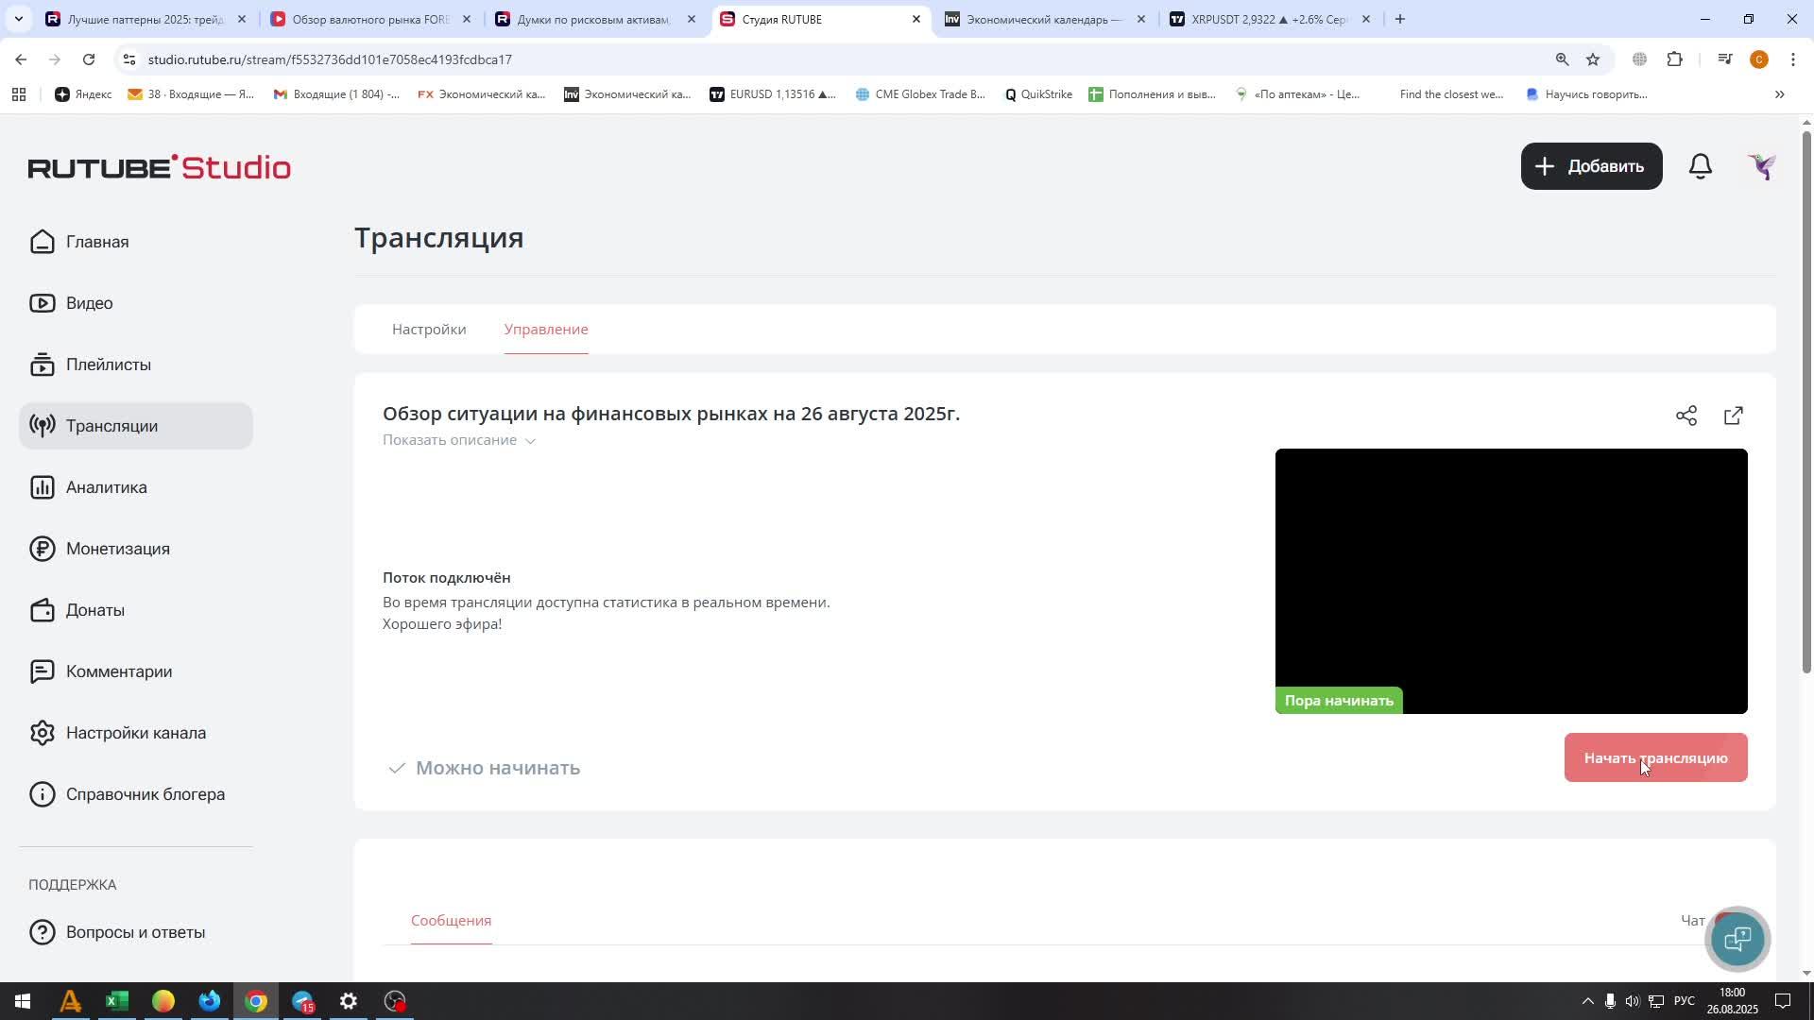Viewport: 1814px width, 1020px height.
Task: Open the browser tab search dropdown
Action: click(18, 19)
